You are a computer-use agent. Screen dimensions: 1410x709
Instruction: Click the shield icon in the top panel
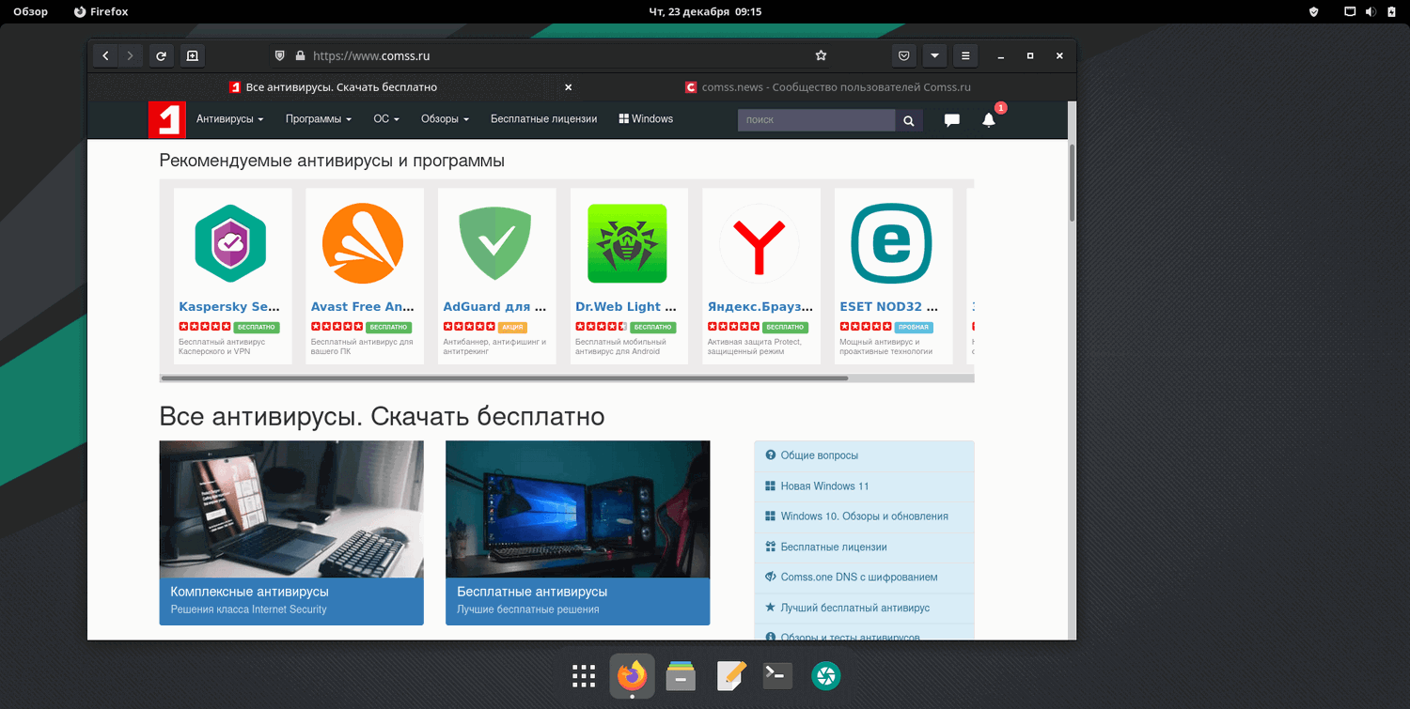tap(1314, 11)
